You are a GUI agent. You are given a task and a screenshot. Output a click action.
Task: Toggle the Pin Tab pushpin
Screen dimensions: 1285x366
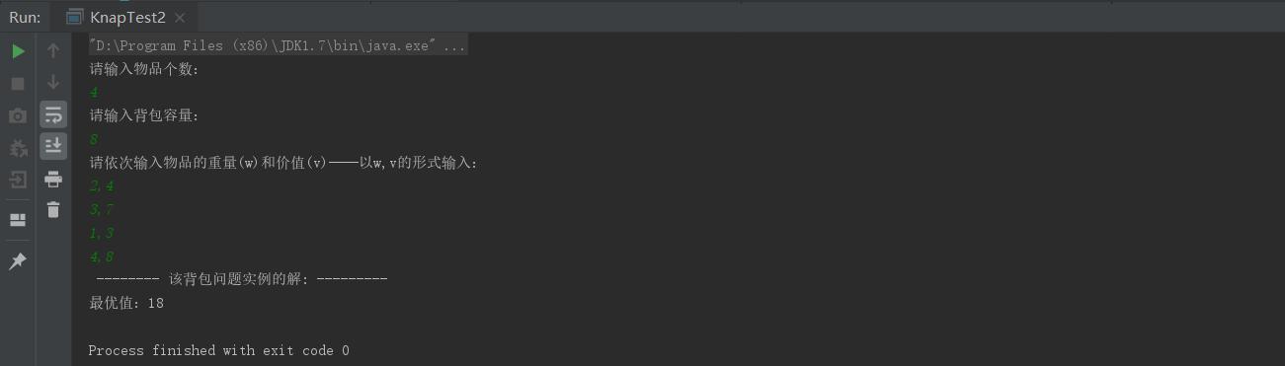[18, 261]
